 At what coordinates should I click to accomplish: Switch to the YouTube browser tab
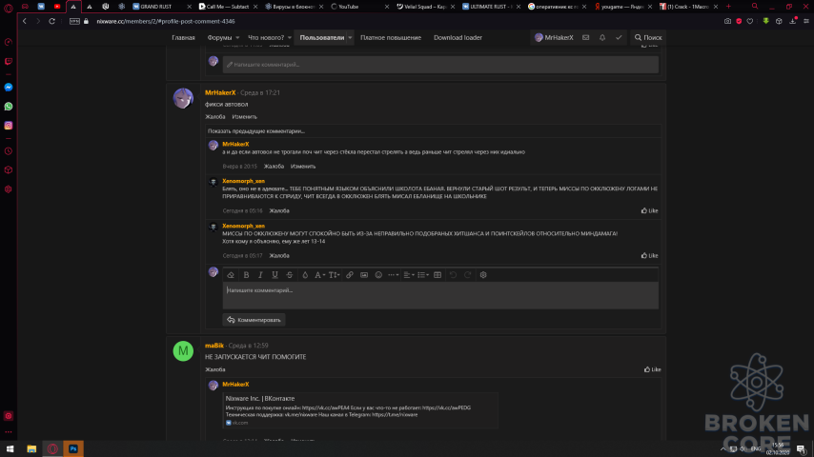pos(360,7)
